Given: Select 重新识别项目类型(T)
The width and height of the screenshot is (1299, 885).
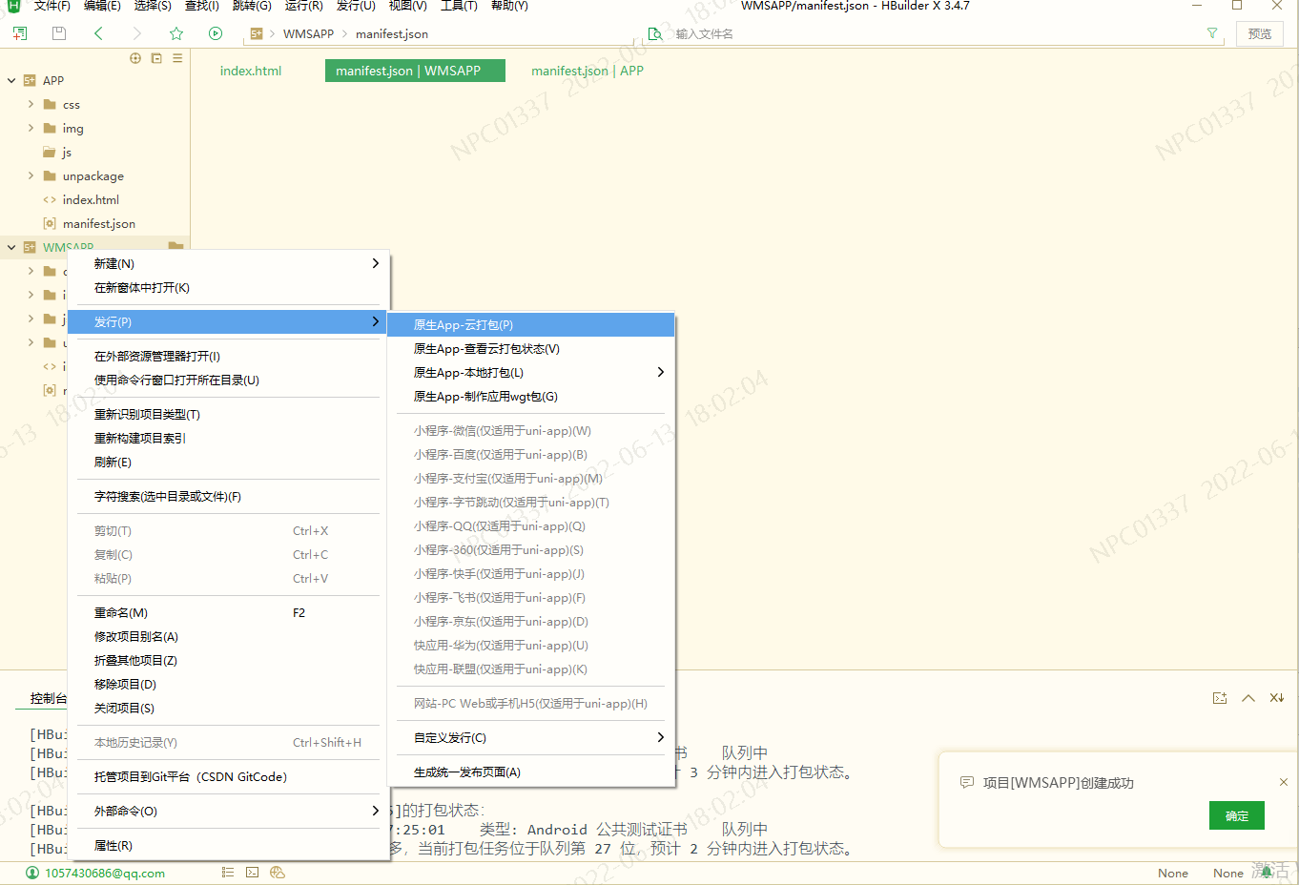Looking at the screenshot, I should coord(229,415).
